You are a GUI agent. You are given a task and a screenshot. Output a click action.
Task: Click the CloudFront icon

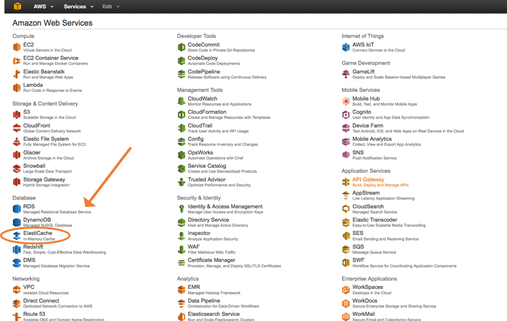pos(16,128)
